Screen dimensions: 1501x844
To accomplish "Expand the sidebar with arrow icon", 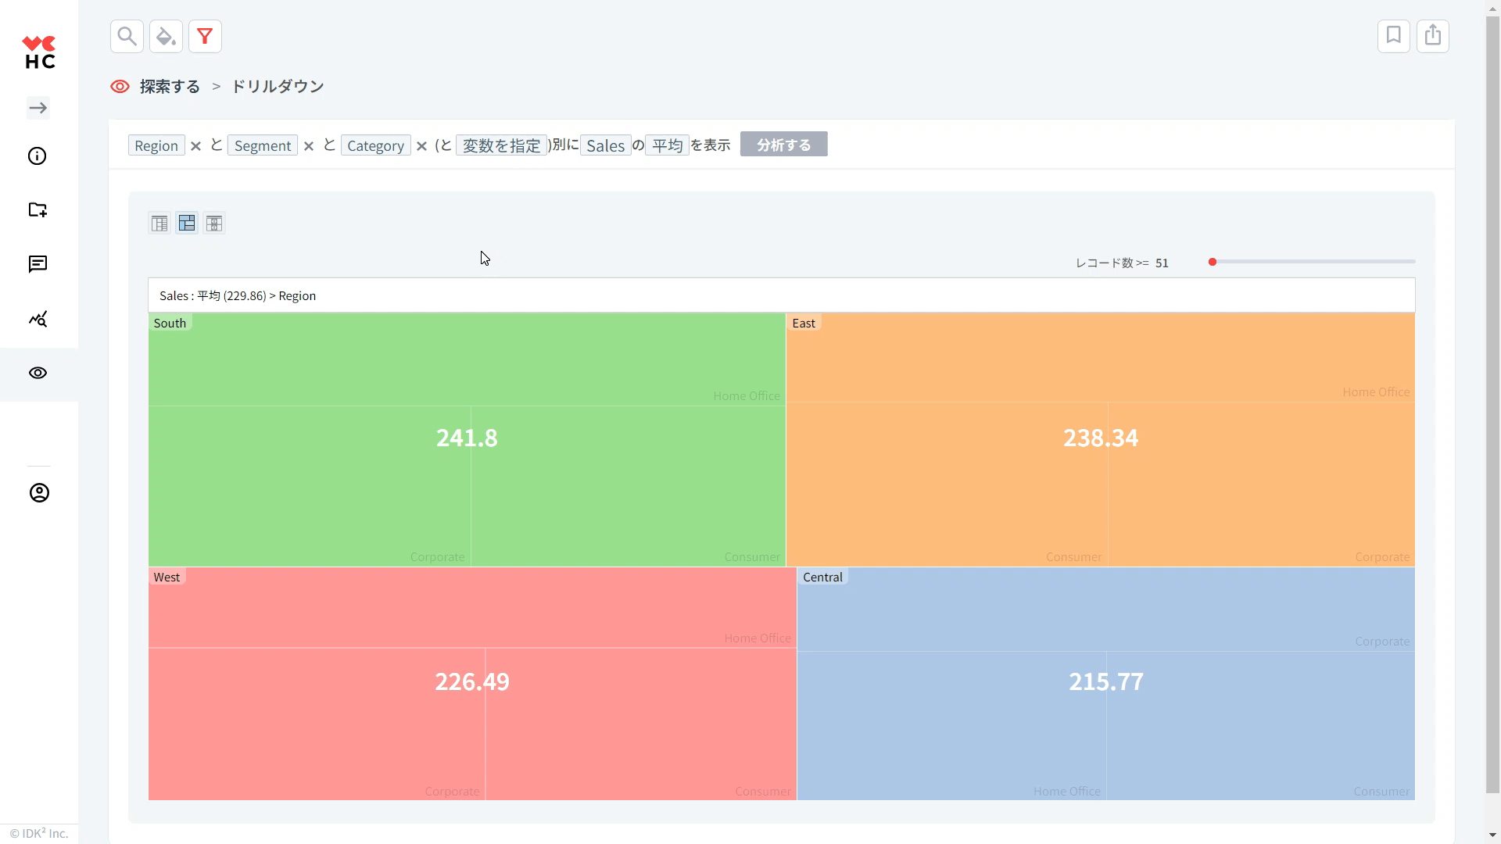I will 38,108.
